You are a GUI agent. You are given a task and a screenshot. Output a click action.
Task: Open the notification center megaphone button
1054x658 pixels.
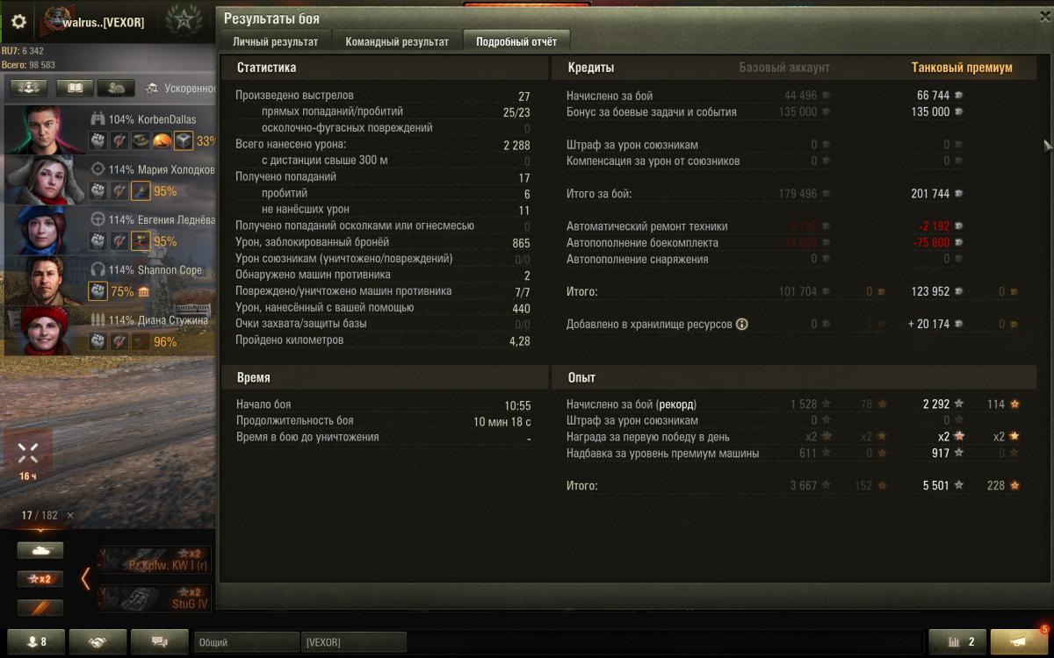pos(1020,642)
